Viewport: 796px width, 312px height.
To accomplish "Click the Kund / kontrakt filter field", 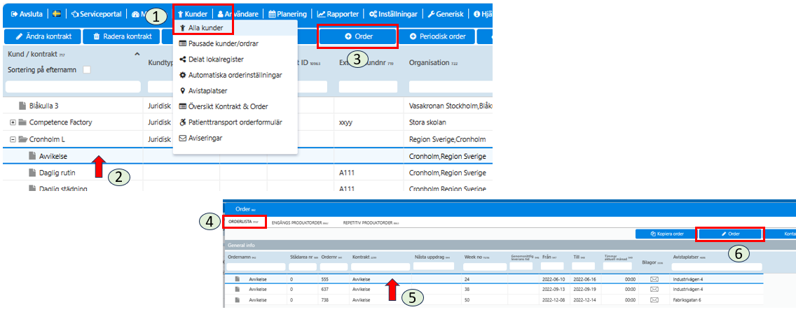I will (73, 87).
